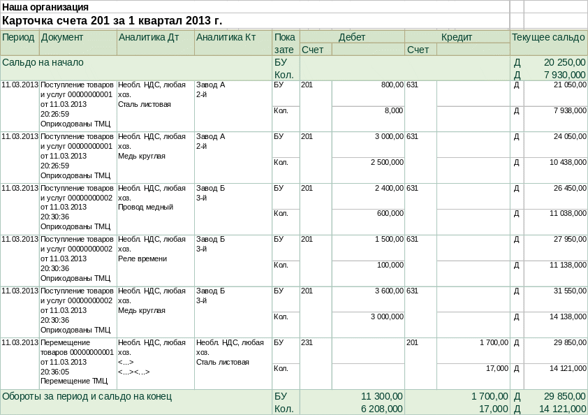Select the report title "Карточка счета 201"
This screenshot has height=415, width=588.
point(112,20)
